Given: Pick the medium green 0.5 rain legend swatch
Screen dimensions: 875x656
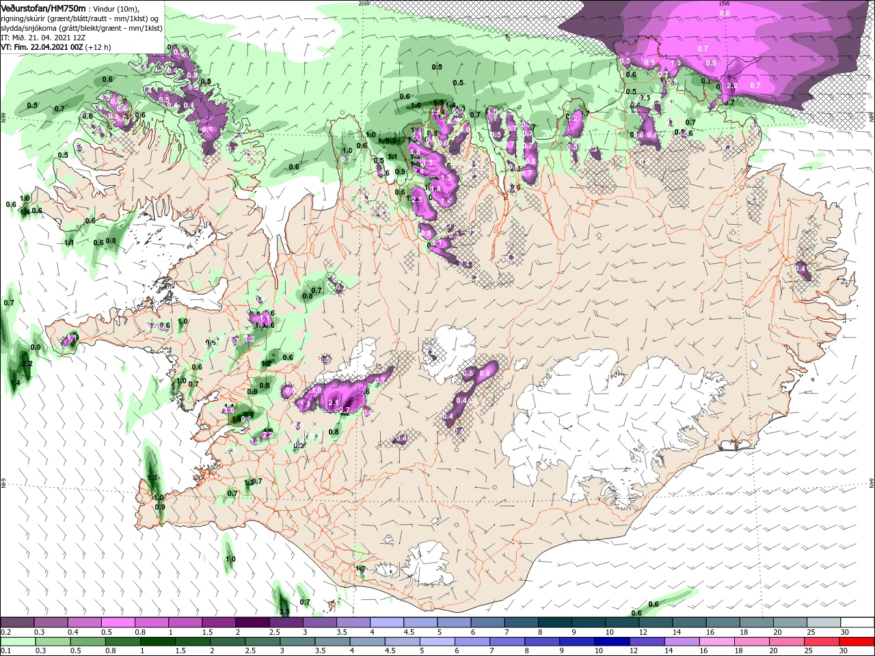Looking at the screenshot, I should click(x=87, y=642).
